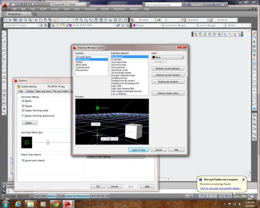The height and width of the screenshot is (208, 260).
Task: Uncheck Ignore hatch objects option
Action: click(23, 161)
